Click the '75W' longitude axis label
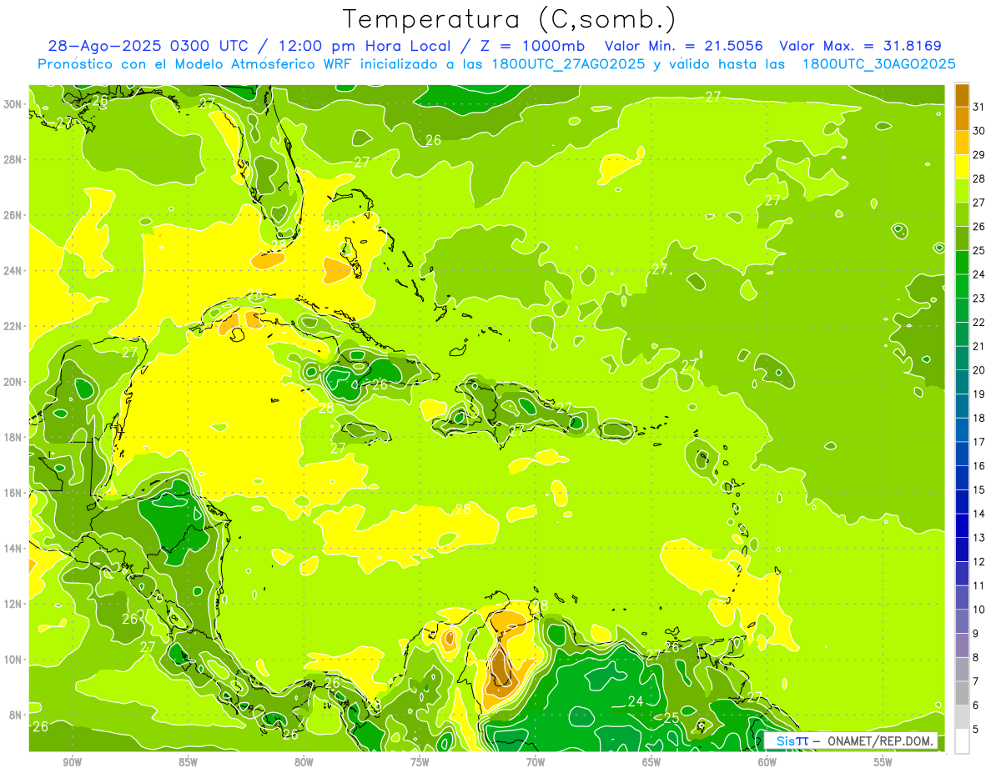The height and width of the screenshot is (773, 1001). 420,762
